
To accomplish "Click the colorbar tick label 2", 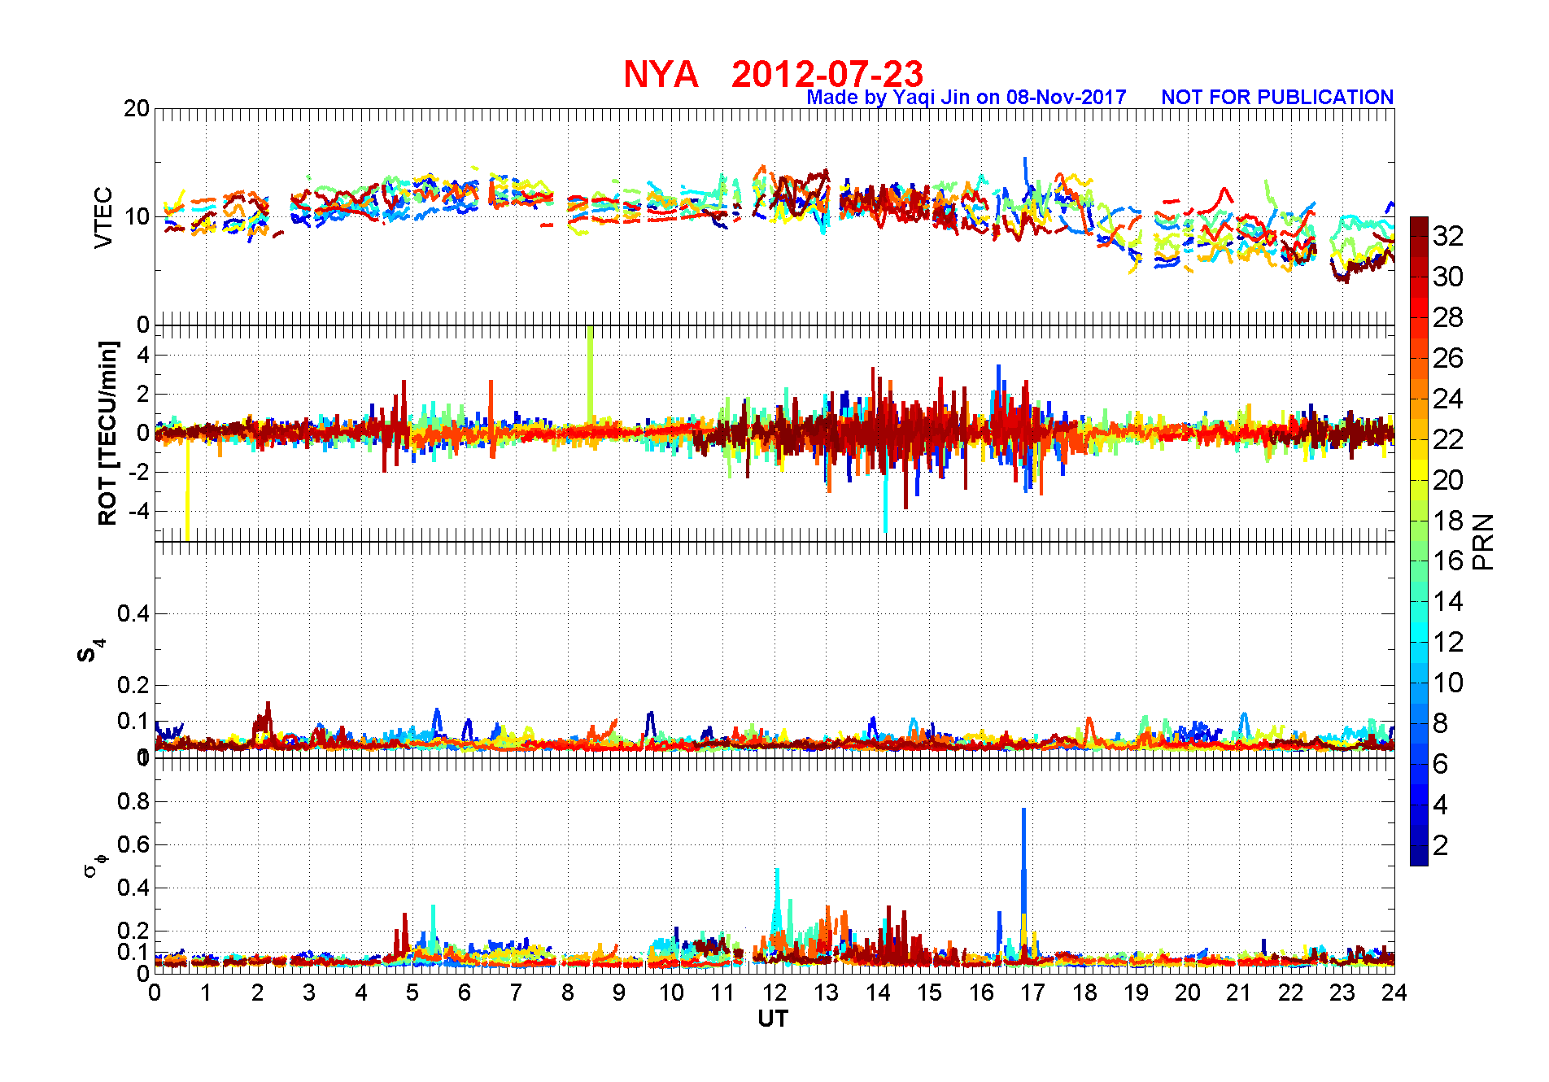I will (x=1440, y=845).
